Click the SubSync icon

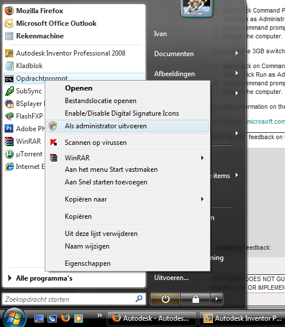point(9,91)
